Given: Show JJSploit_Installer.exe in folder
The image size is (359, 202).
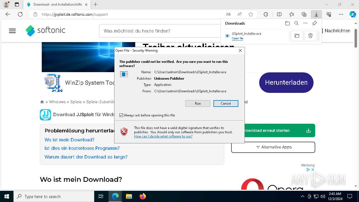Looking at the screenshot, I should click(x=297, y=36).
